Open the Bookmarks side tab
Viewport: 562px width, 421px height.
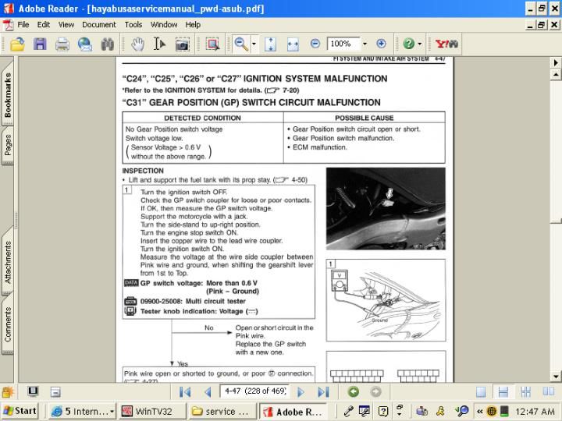pyautogui.click(x=8, y=94)
